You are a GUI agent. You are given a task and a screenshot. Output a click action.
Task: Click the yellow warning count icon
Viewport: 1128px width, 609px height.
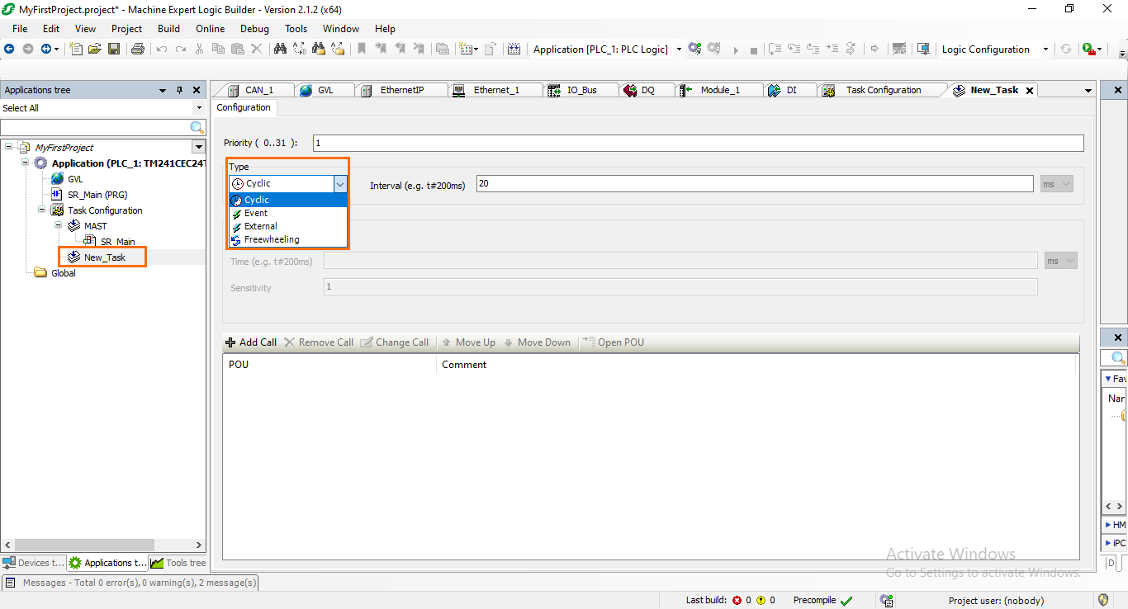[x=761, y=601]
